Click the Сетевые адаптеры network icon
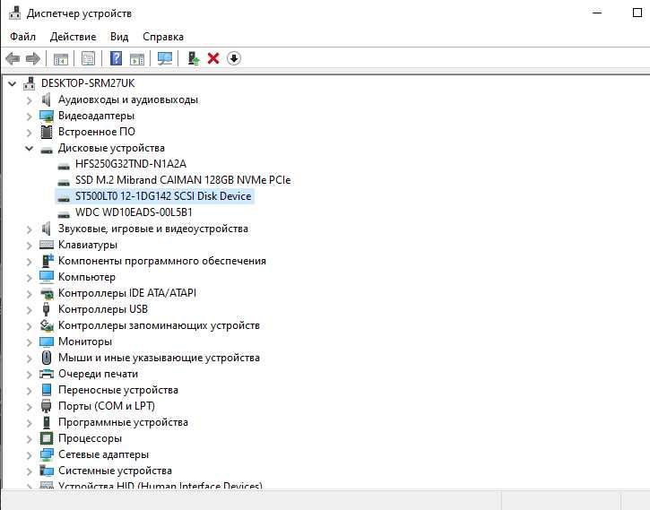Image resolution: width=650 pixels, height=510 pixels. 47,454
